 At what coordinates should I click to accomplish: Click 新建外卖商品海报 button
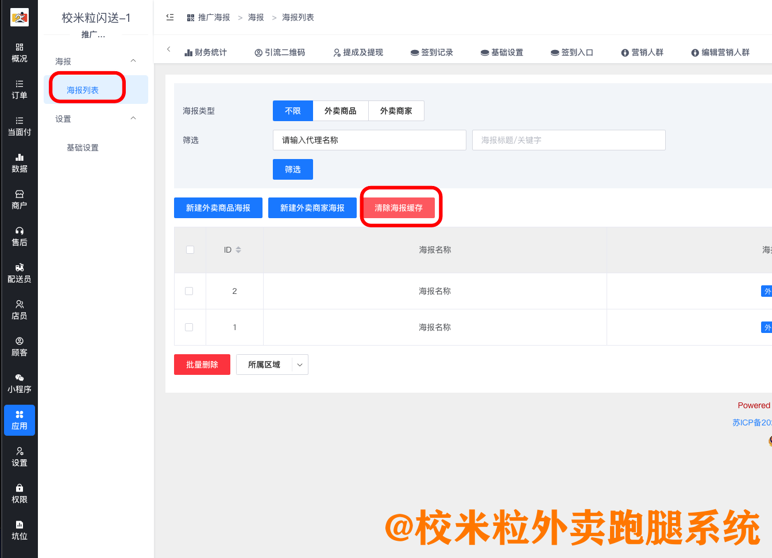coord(218,208)
